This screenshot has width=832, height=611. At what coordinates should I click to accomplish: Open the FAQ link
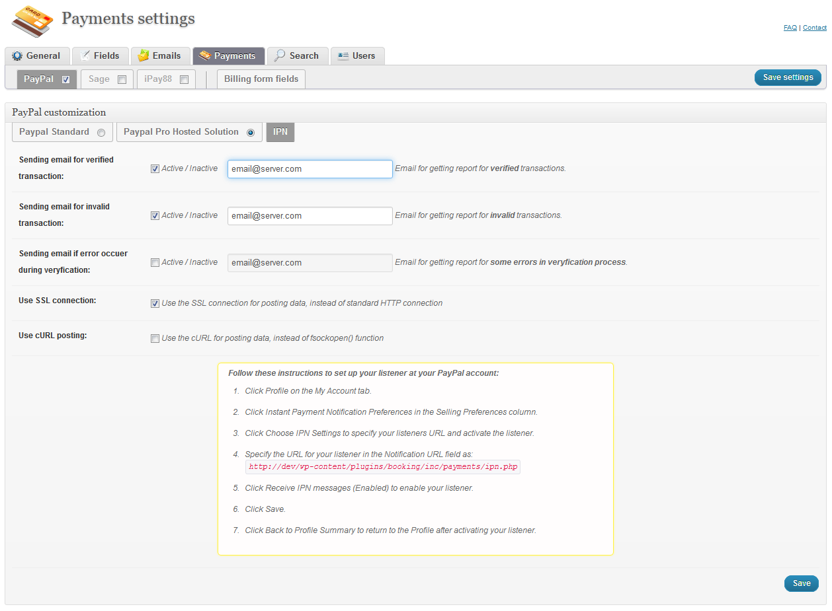(x=790, y=28)
